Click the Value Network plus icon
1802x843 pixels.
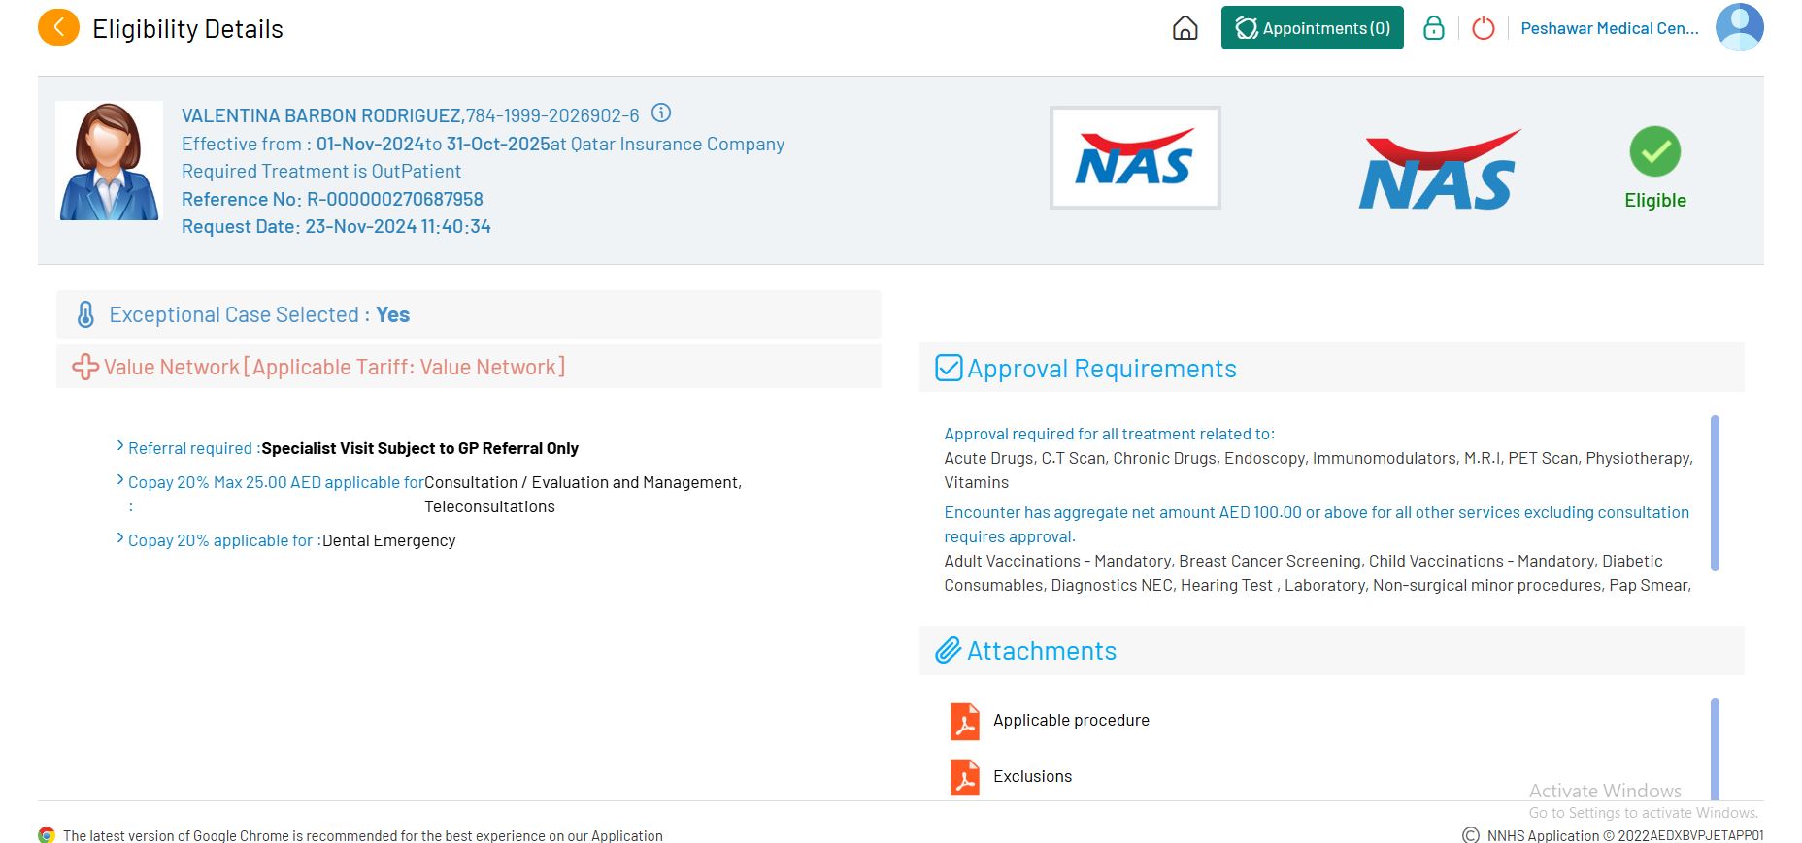tap(85, 367)
